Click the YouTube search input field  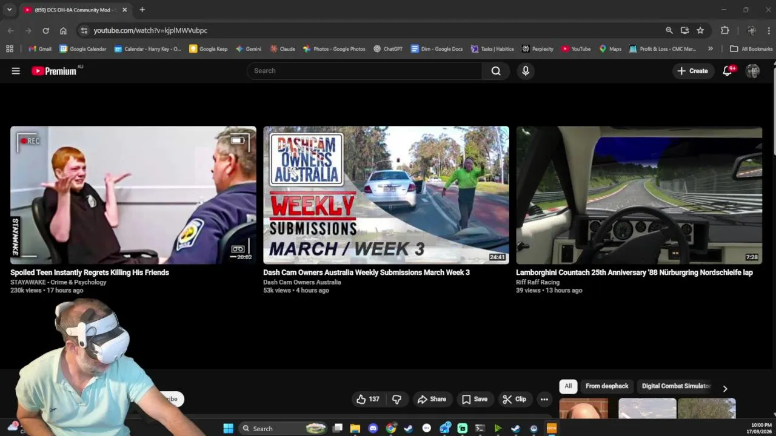364,71
